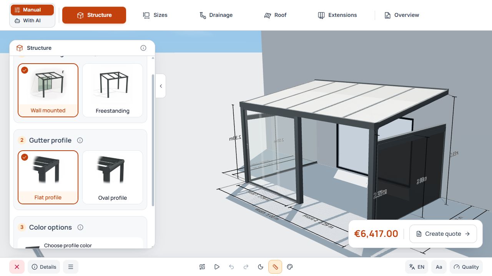Open the Aa text size control
Screen dimensions: 492x276
[439, 267]
